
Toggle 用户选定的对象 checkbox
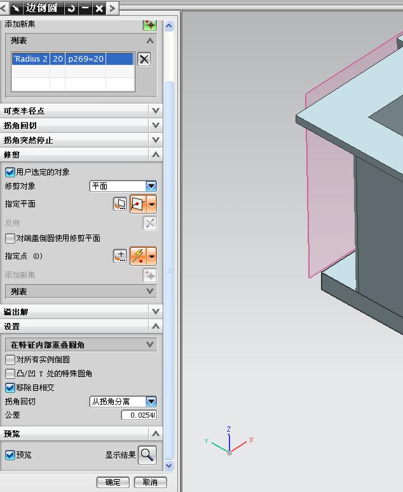10,172
